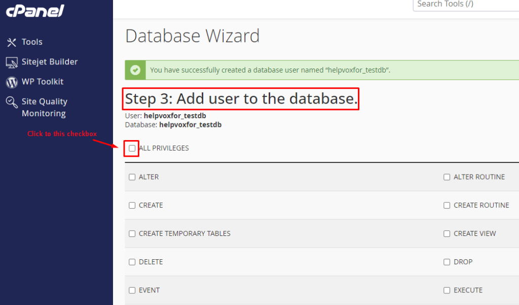This screenshot has height=305, width=519.
Task: Open the Tools menu item
Action: [x=32, y=42]
